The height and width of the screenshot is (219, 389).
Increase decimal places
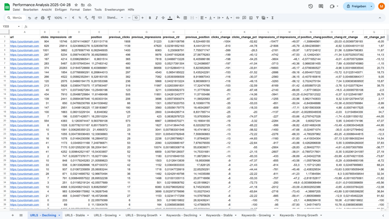point(93,18)
